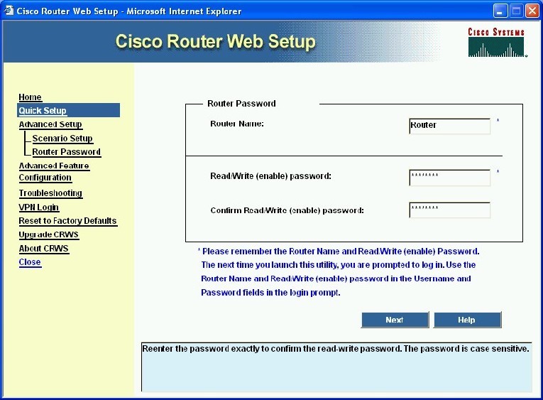Click the Close link in sidebar
This screenshot has width=543, height=400.
(30, 262)
